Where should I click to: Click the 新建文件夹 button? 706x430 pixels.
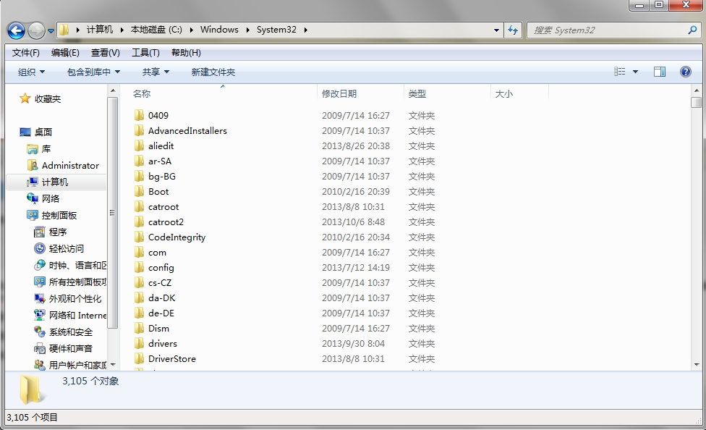point(213,72)
